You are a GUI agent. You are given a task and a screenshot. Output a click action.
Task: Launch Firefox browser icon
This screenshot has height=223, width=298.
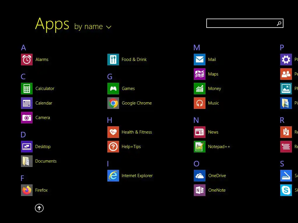click(x=26, y=190)
